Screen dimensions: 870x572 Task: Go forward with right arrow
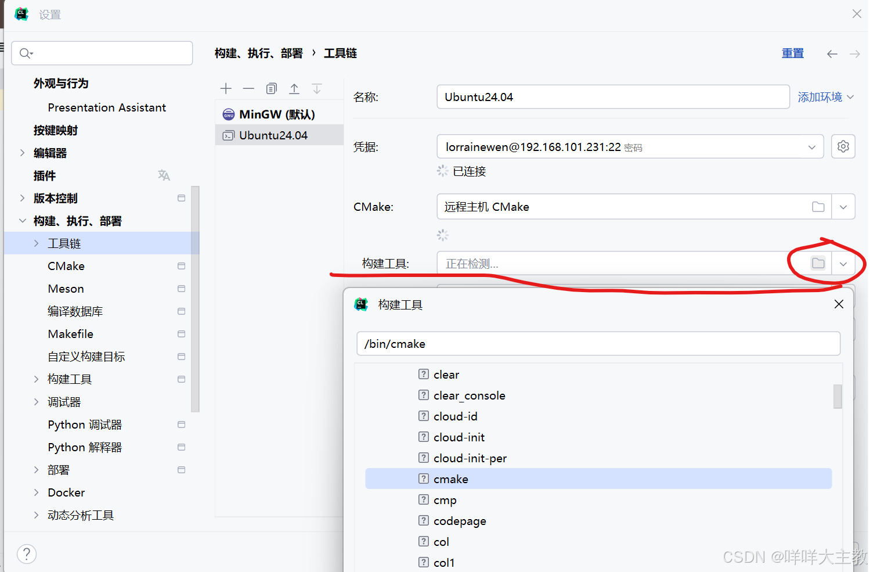(x=855, y=54)
